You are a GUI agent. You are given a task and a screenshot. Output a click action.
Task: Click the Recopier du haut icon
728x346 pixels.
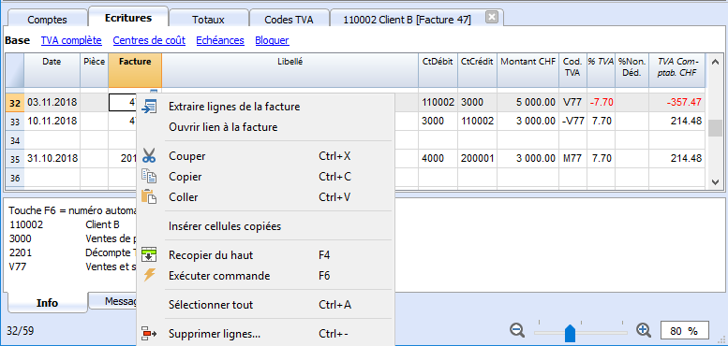tap(149, 255)
